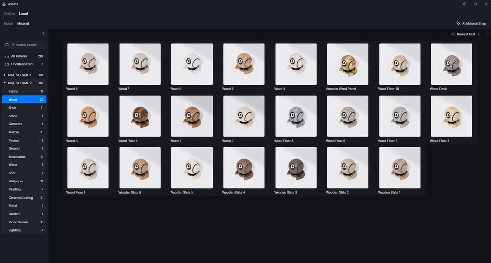Choose the Wooden Slats 3 material

click(x=296, y=168)
